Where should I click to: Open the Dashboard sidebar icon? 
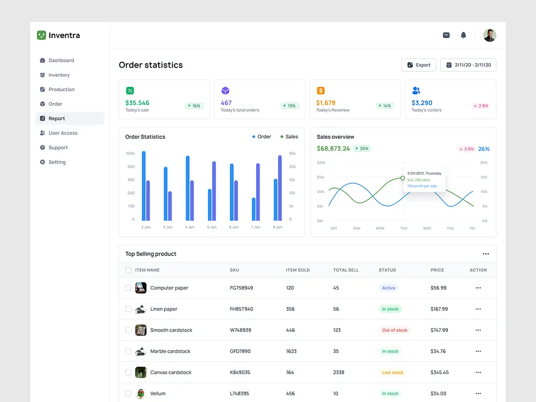tap(43, 60)
